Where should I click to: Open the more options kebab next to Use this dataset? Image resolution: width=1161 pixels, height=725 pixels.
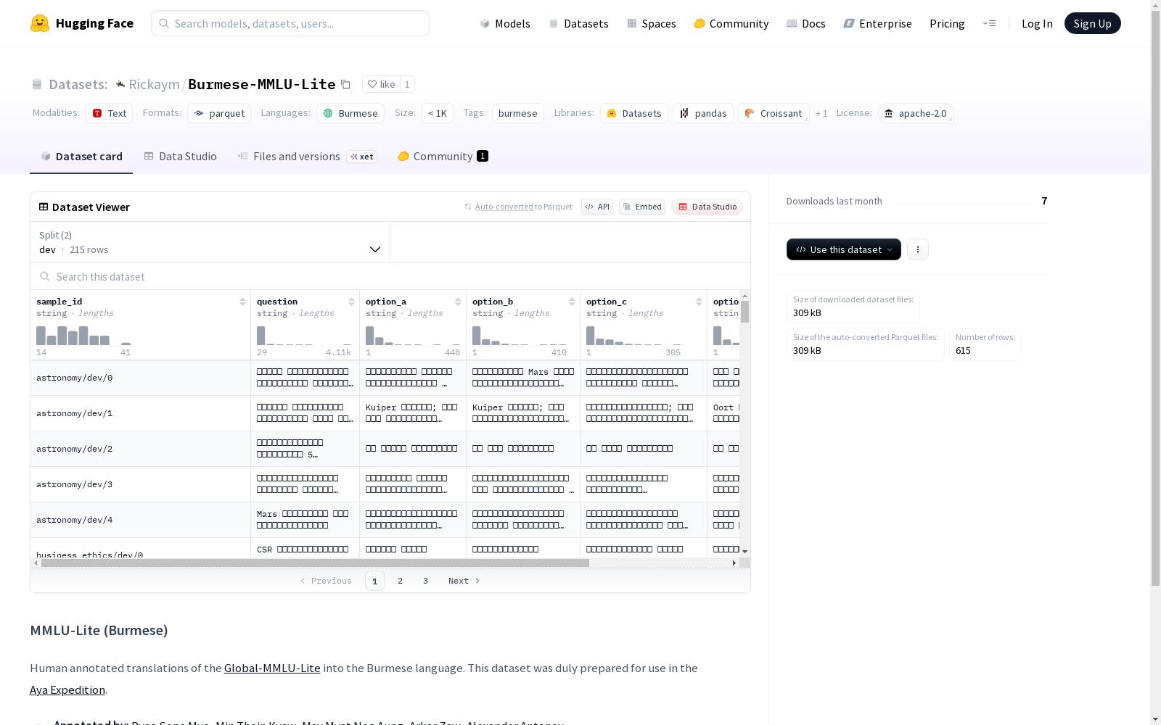pos(918,249)
